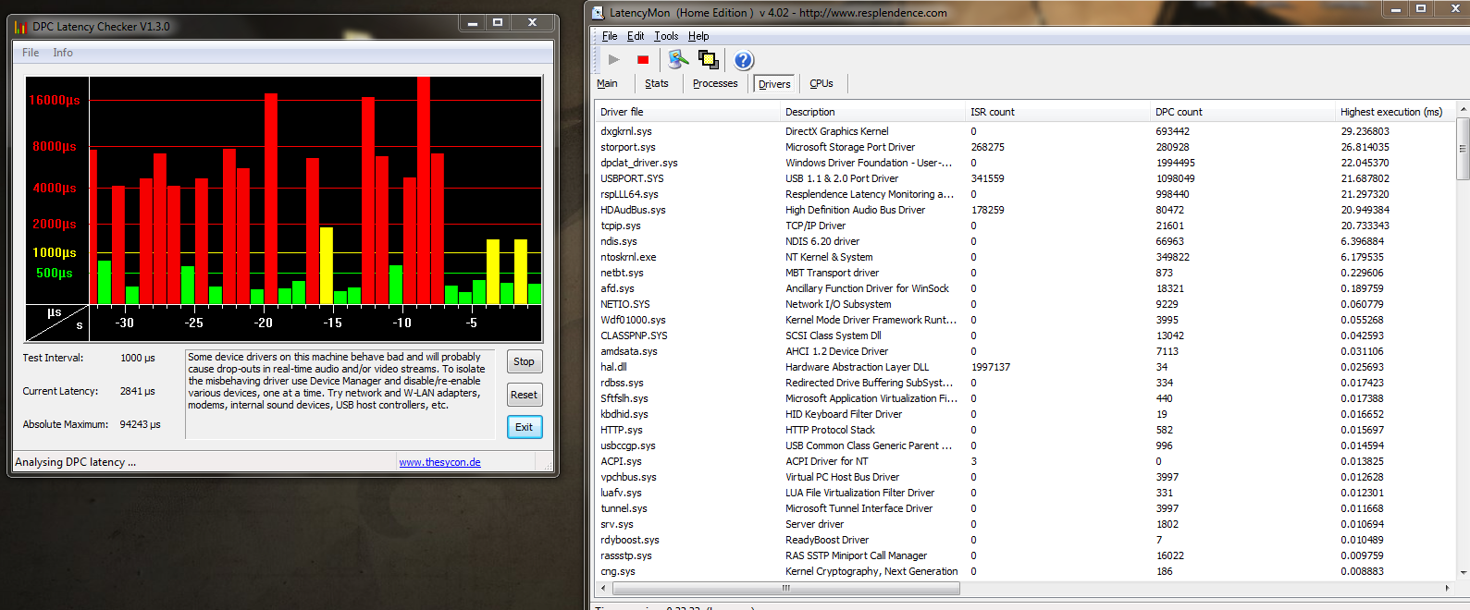Select the kbdhid.sys driver row
The image size is (1470, 610).
(x=1026, y=414)
